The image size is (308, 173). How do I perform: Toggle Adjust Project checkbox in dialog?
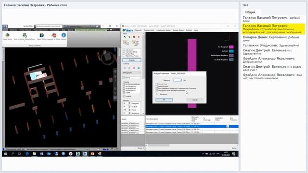click(157, 86)
